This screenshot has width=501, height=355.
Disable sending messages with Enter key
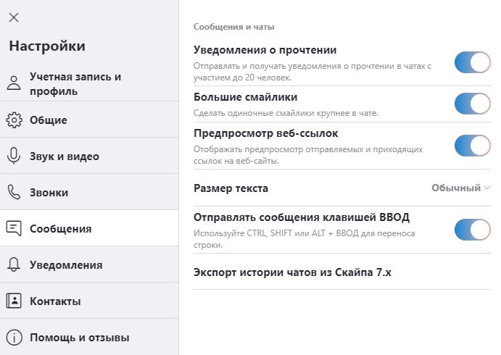coord(473,230)
